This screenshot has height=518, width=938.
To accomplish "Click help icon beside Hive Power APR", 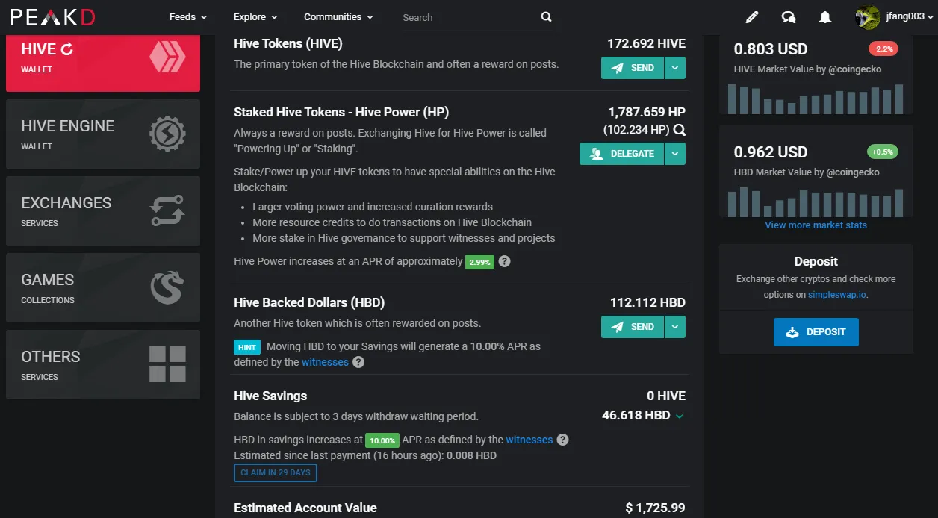I will click(x=505, y=261).
